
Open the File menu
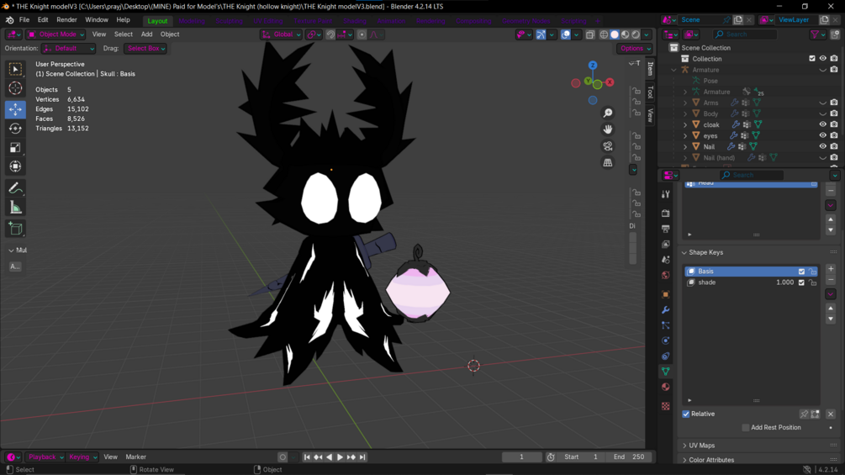click(24, 20)
